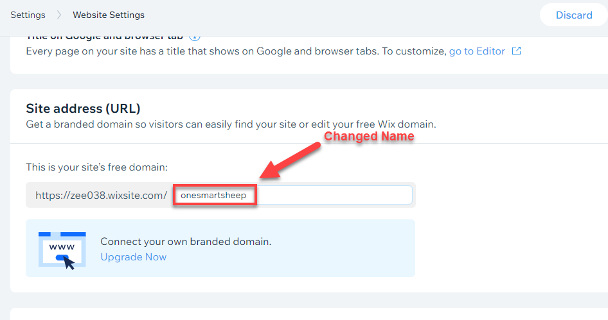Select the Site address (URL) heading
Image resolution: width=608 pixels, height=320 pixels.
point(83,108)
